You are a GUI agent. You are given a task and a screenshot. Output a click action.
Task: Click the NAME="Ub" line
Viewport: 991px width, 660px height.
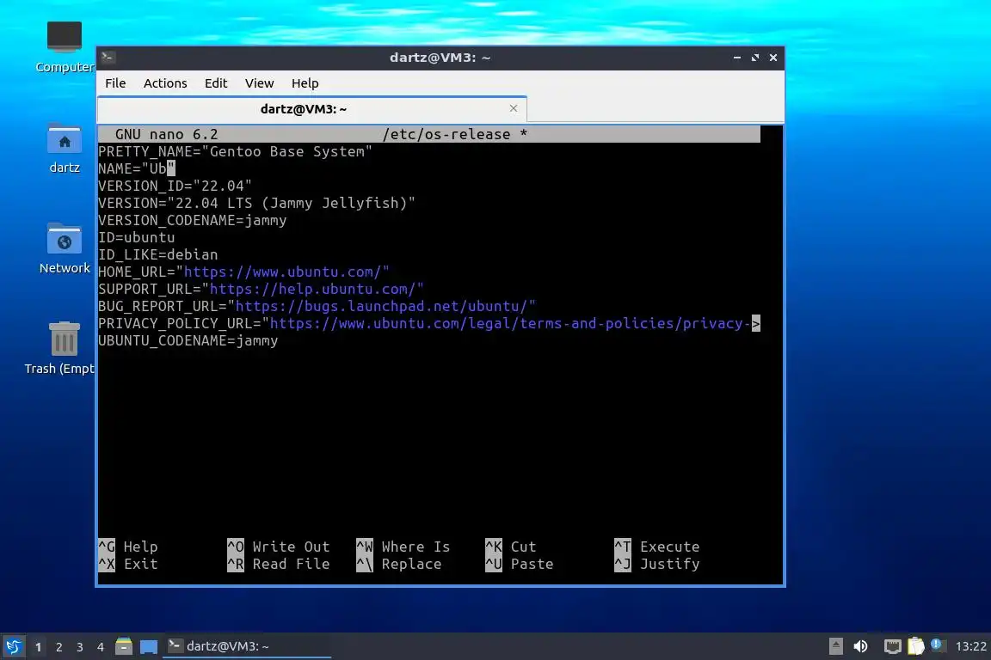click(137, 168)
